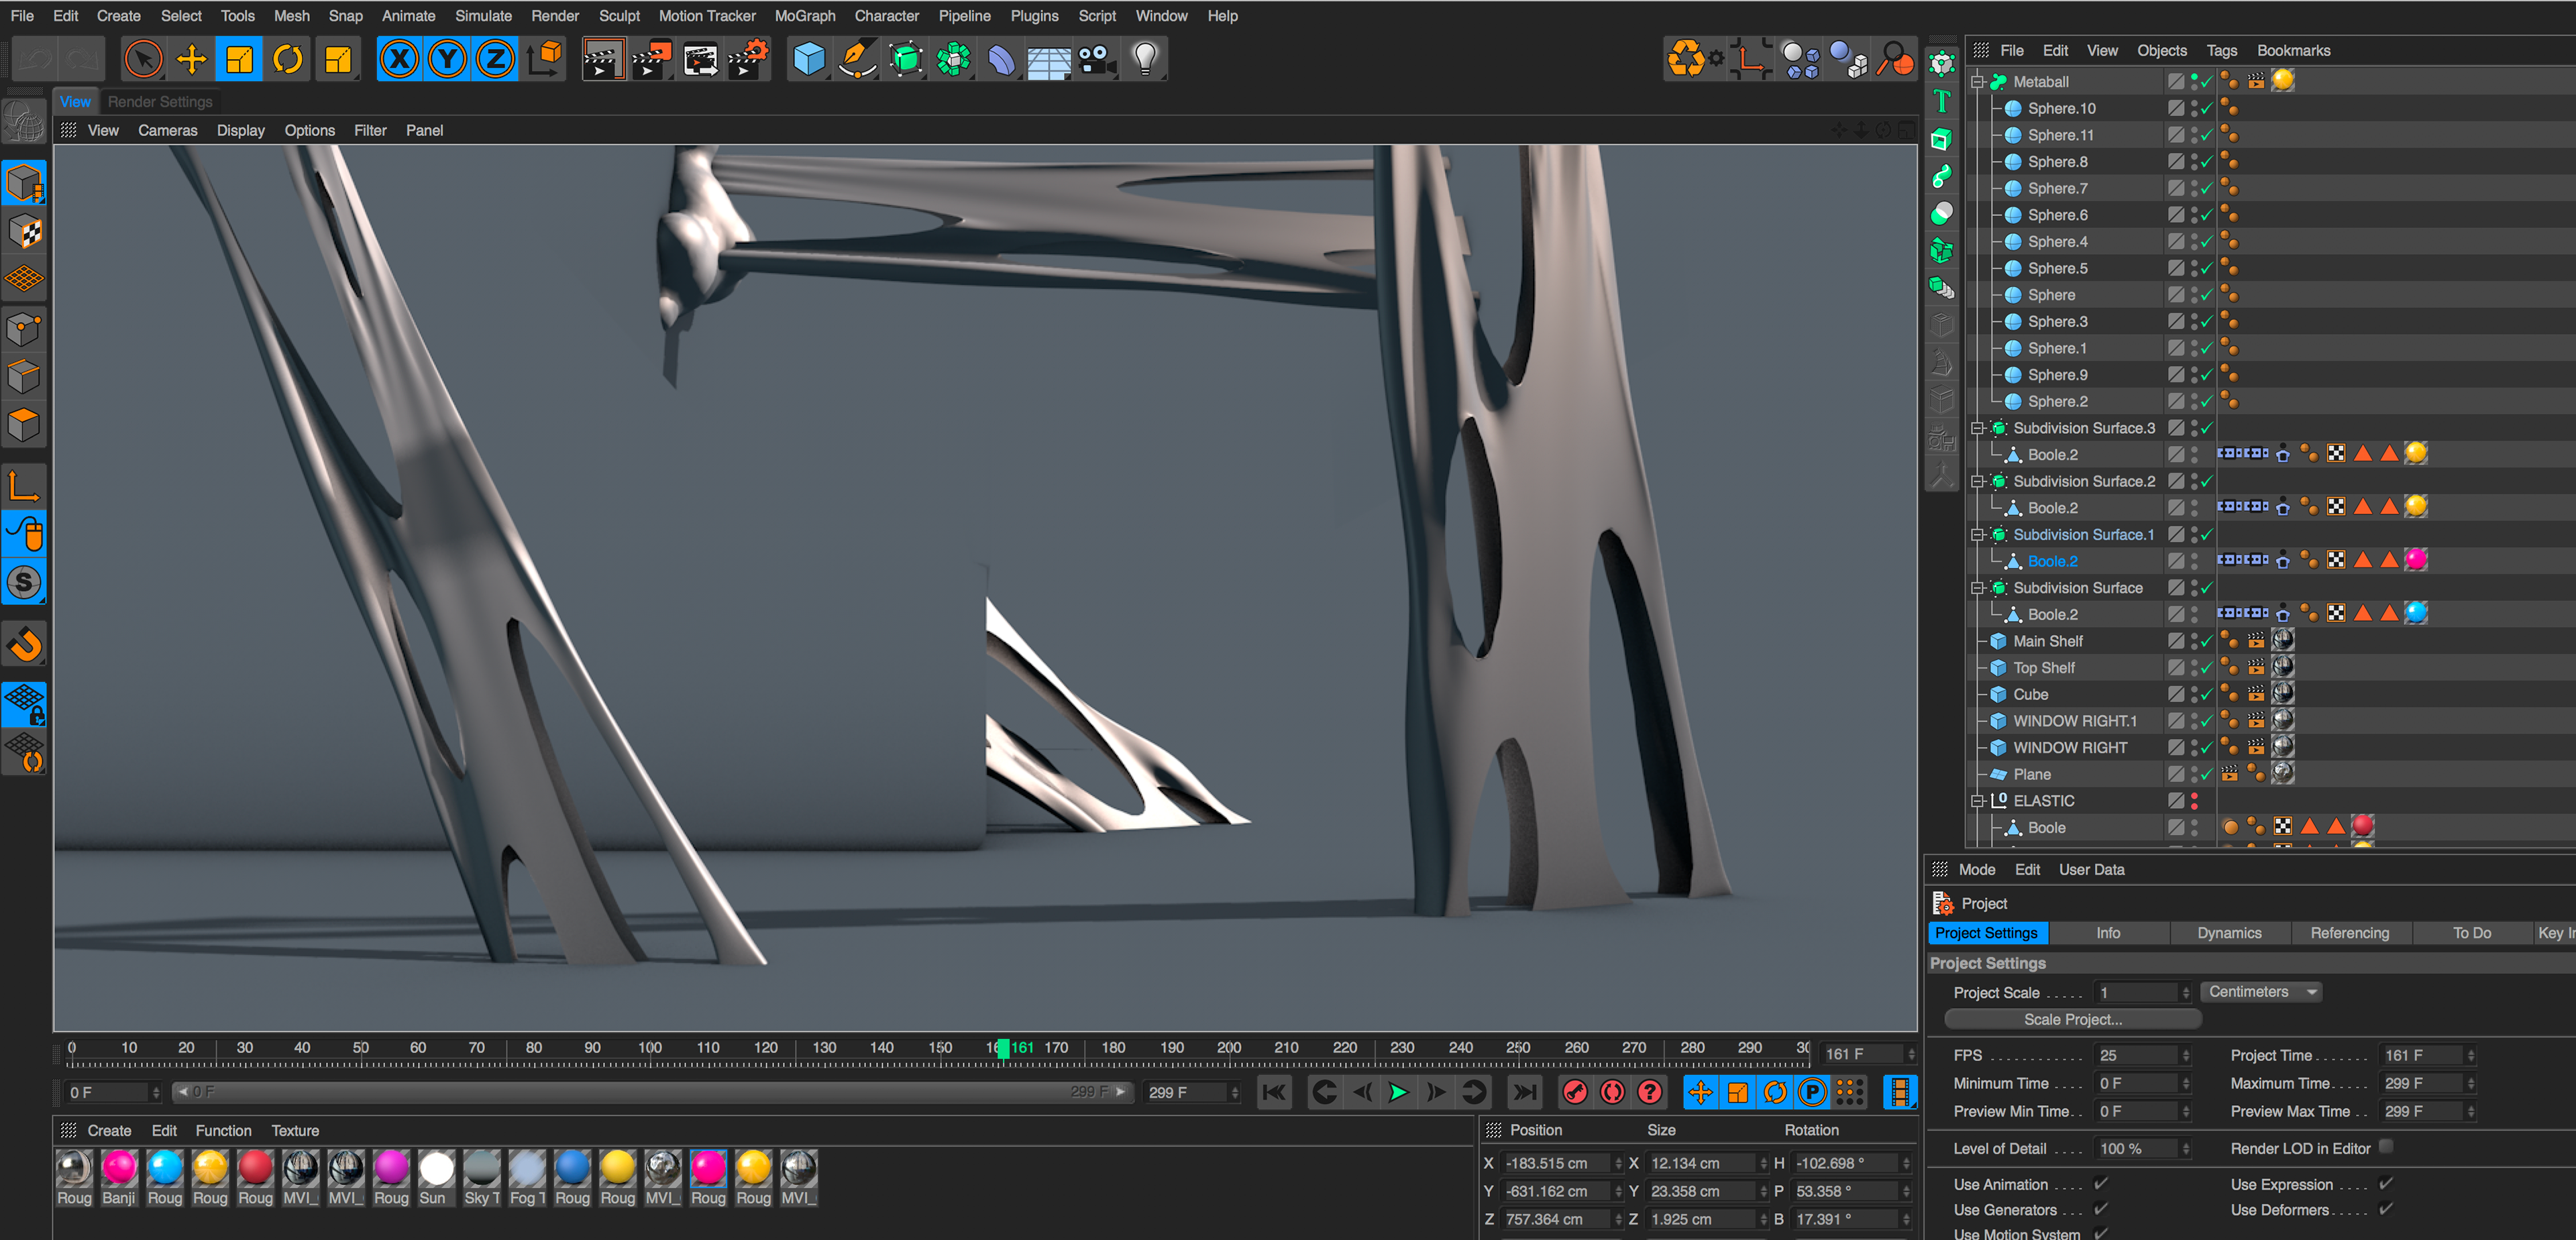Click Scale Project button

tap(2072, 1020)
